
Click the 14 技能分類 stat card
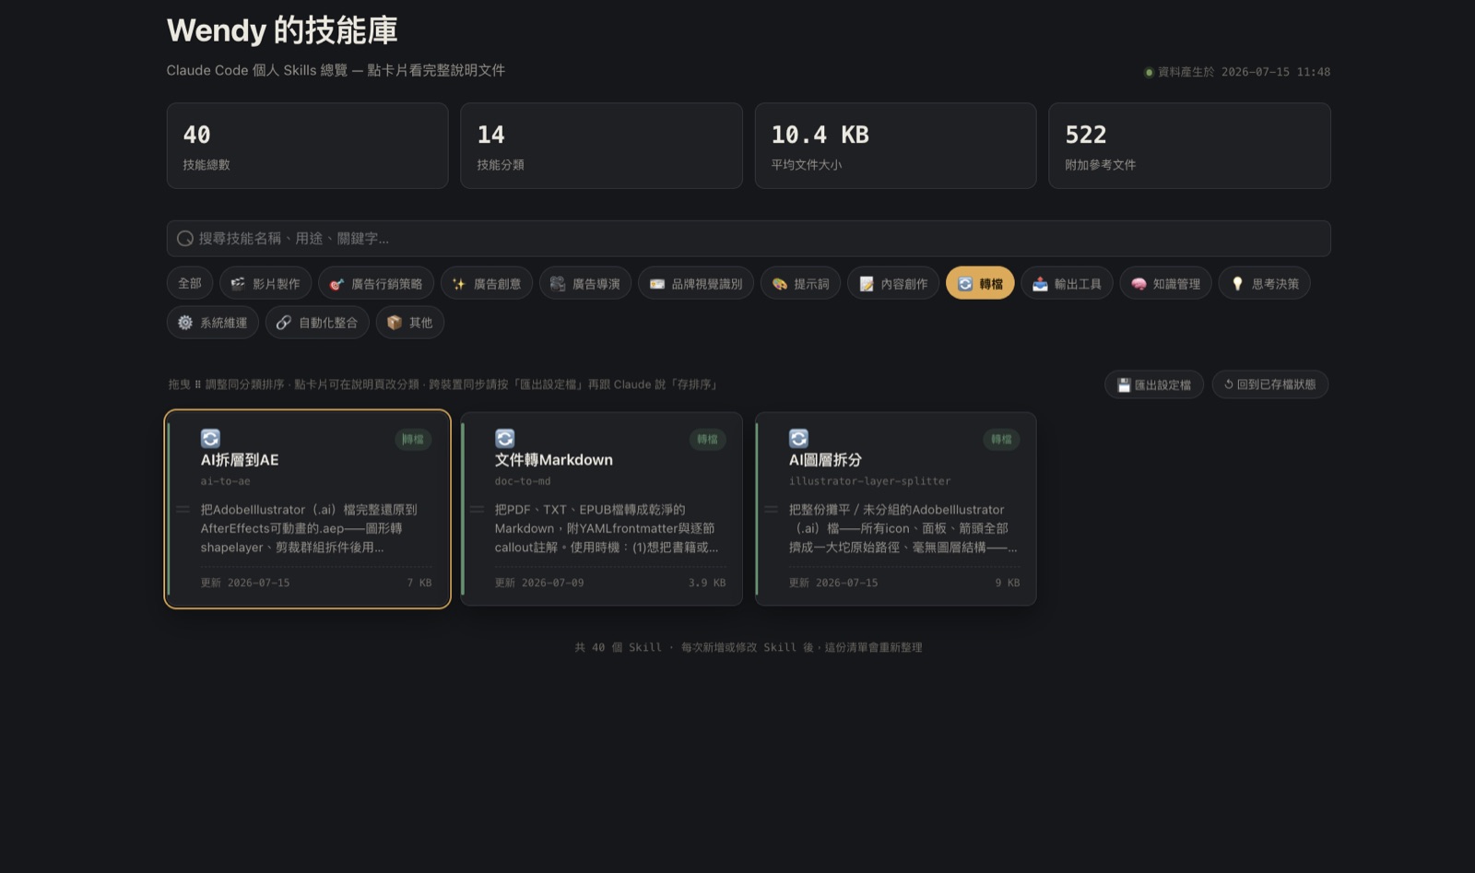click(602, 146)
